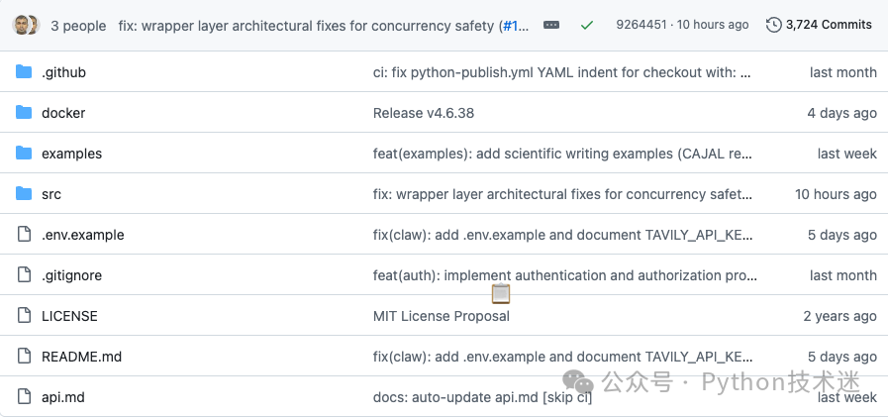Open the .github folder
This screenshot has height=417, width=888.
click(63, 72)
